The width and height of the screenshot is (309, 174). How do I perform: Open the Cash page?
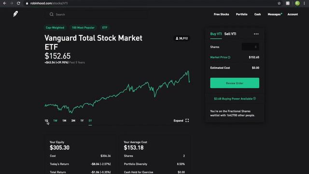257,14
